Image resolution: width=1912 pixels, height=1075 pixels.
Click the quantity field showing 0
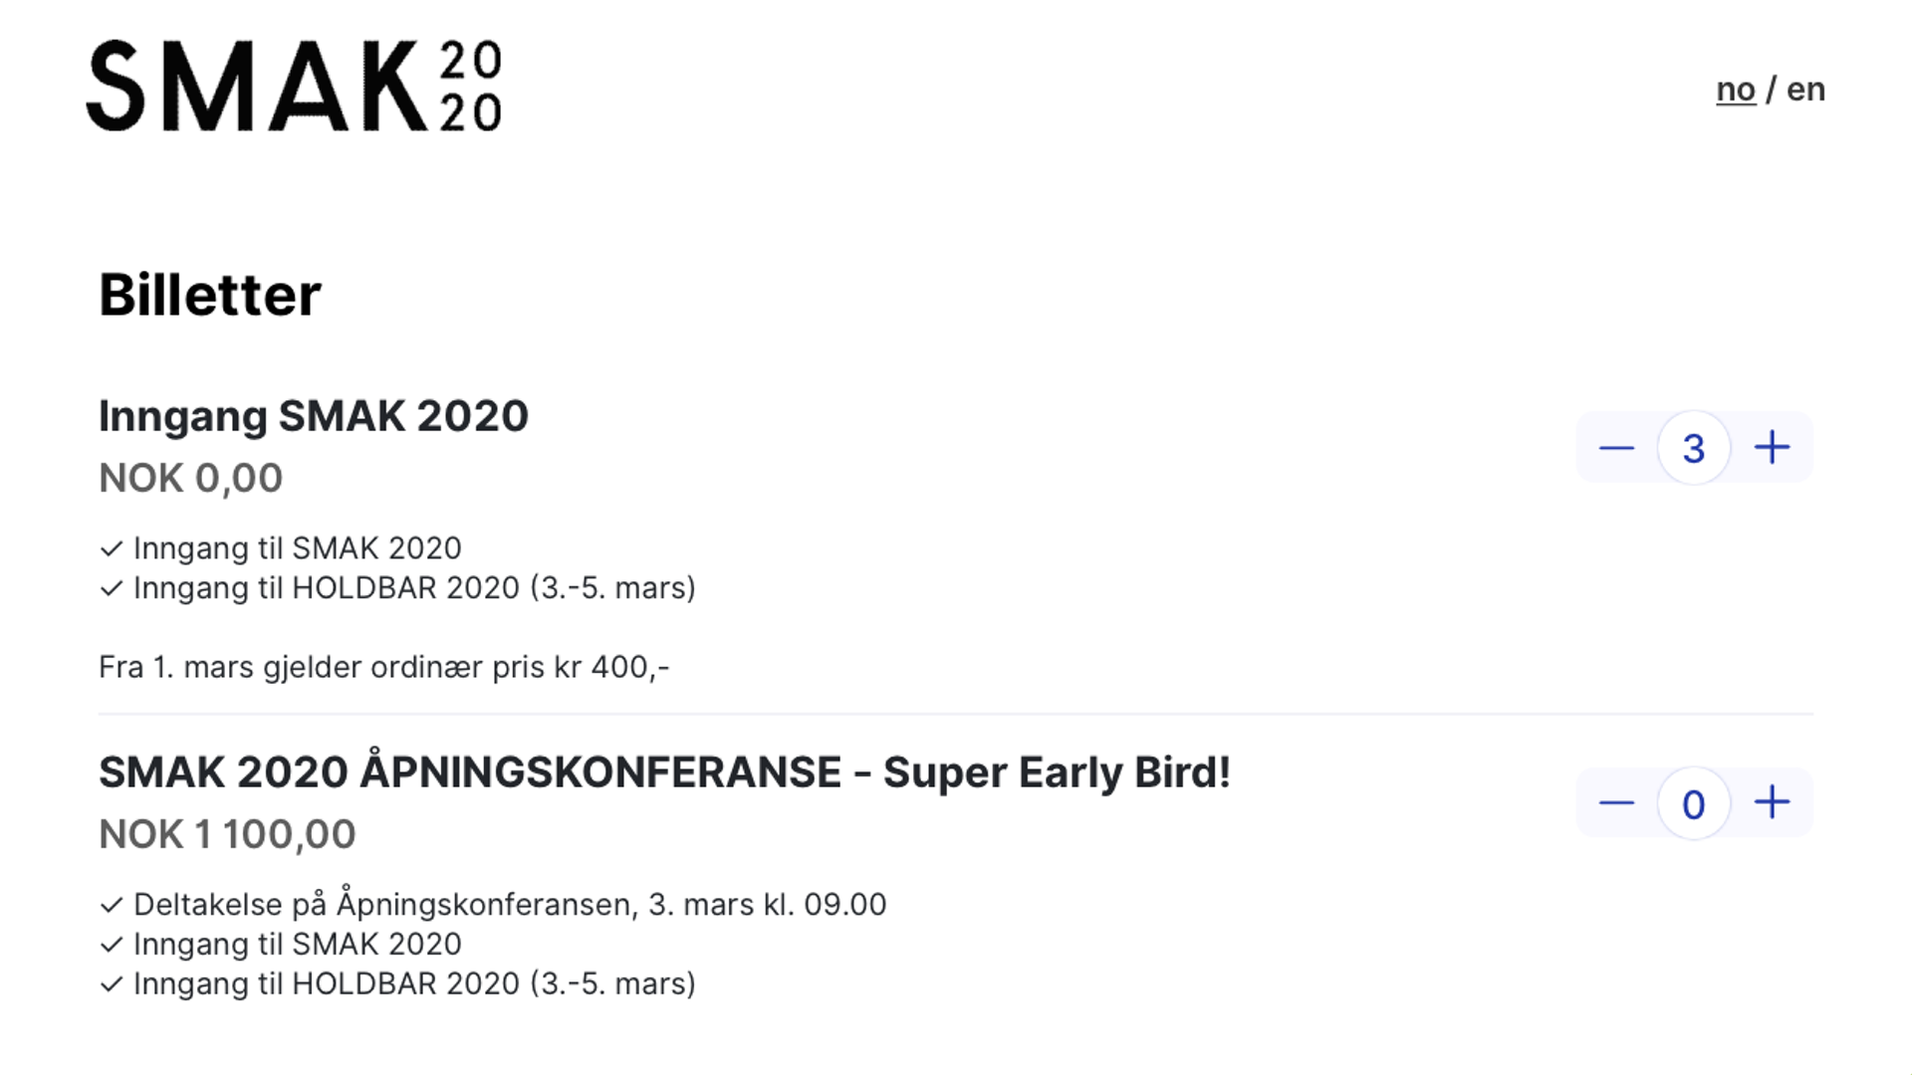(1694, 803)
